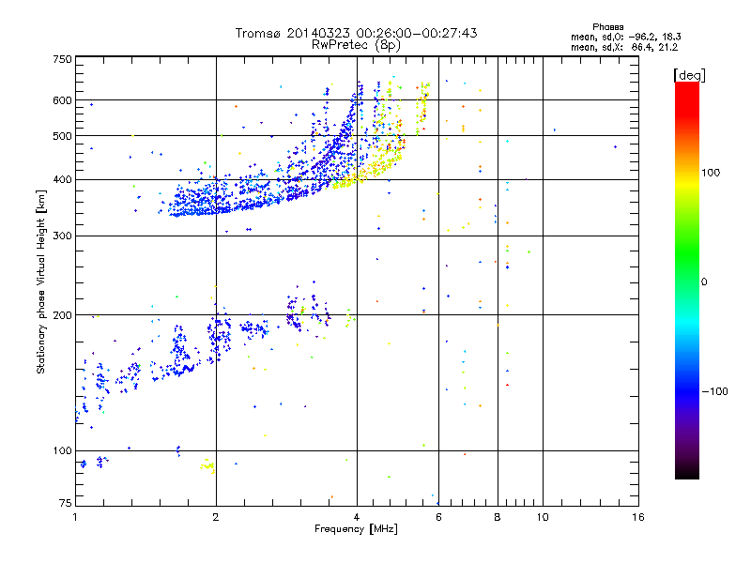Click y-axis tick label '600'
751x563 pixels.
tap(62, 100)
